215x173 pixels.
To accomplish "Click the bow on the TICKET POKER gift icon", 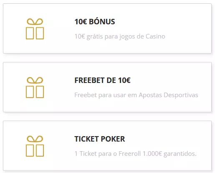I will [x=35, y=139].
